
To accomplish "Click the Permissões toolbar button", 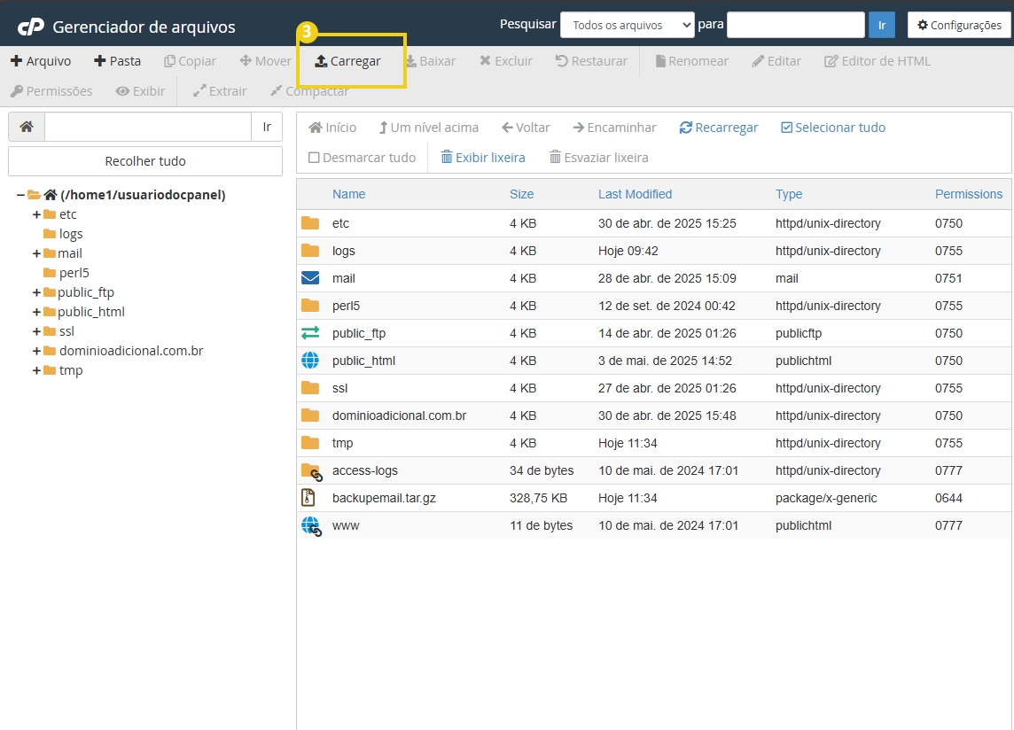I will (51, 91).
